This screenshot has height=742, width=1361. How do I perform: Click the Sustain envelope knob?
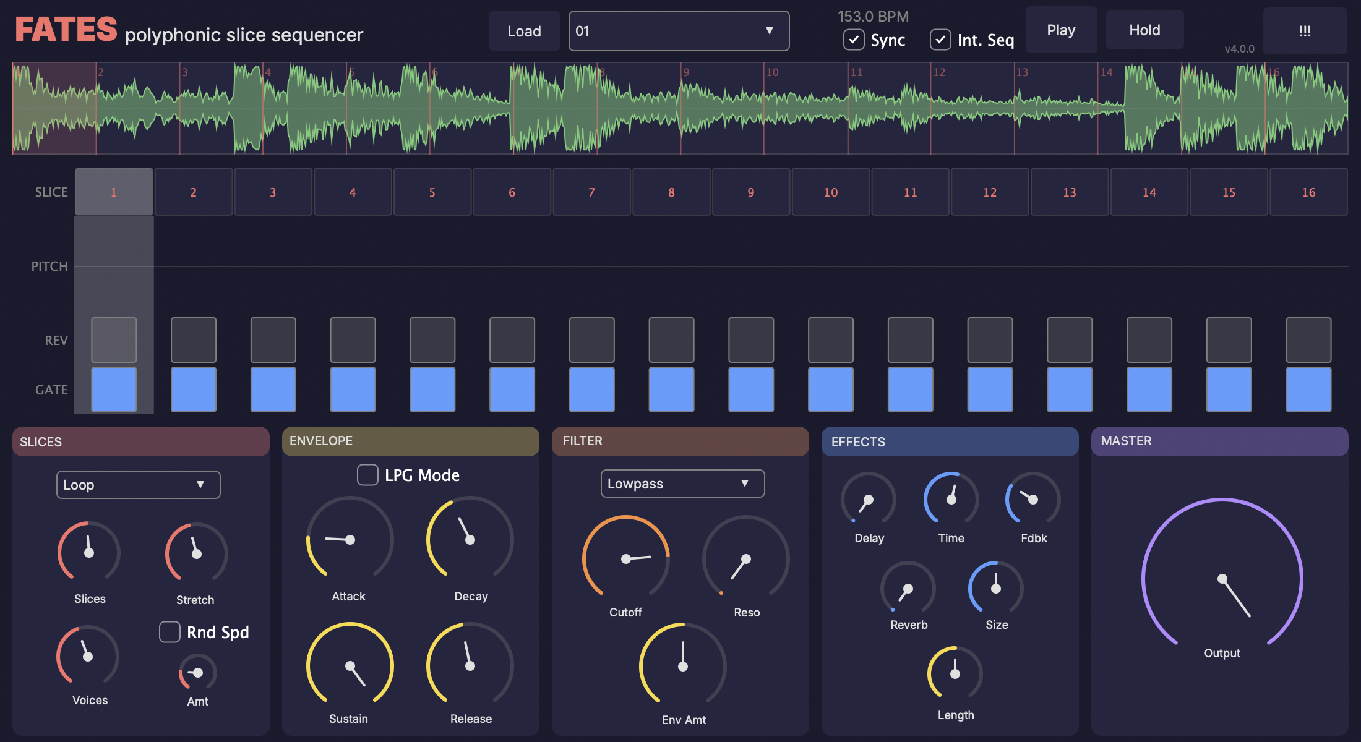click(350, 666)
